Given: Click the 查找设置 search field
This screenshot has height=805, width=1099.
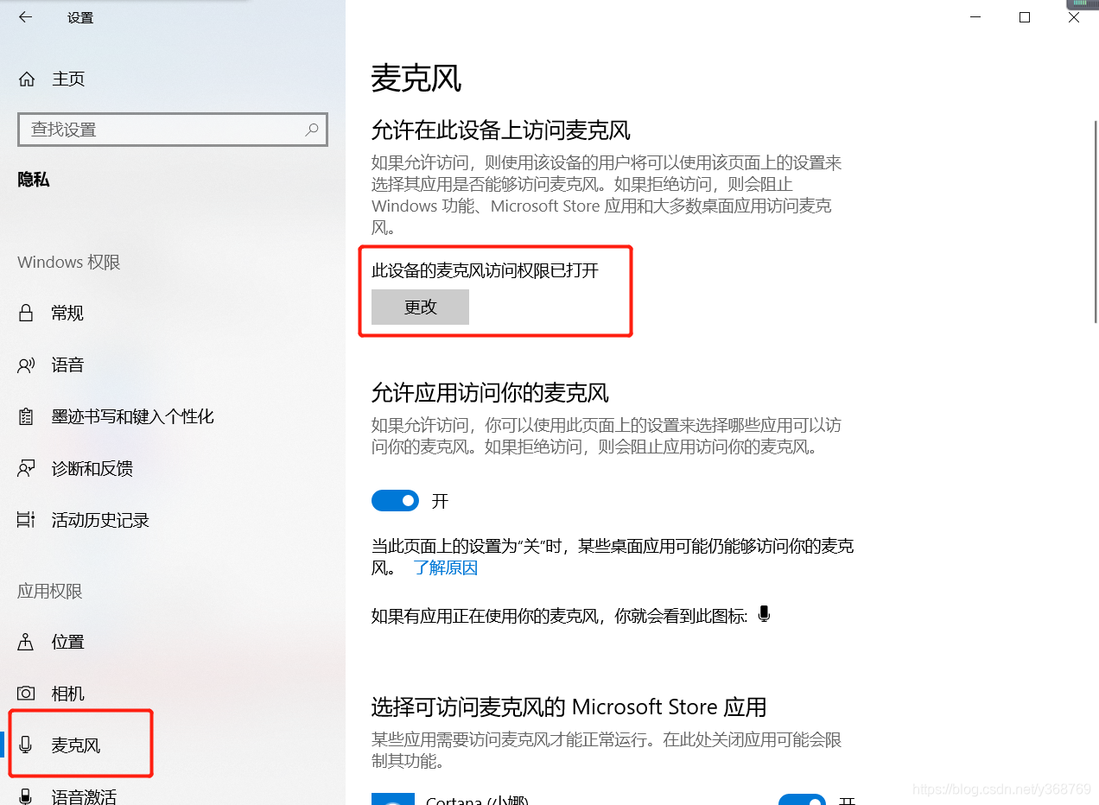Looking at the screenshot, I should tap(173, 130).
